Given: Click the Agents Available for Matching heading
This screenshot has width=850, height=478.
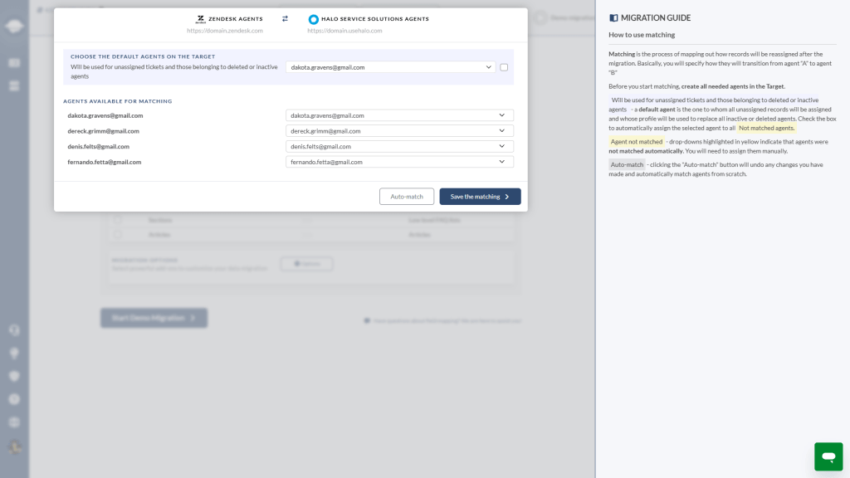Looking at the screenshot, I should (x=118, y=100).
